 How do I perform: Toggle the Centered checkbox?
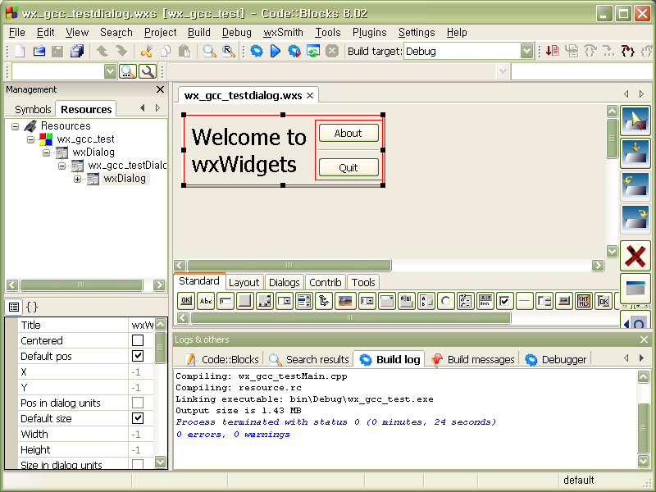(138, 340)
